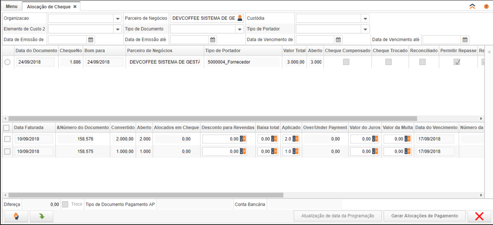Open calculator for Aplicado on document 158.576
The image size is (493, 225).
point(295,139)
